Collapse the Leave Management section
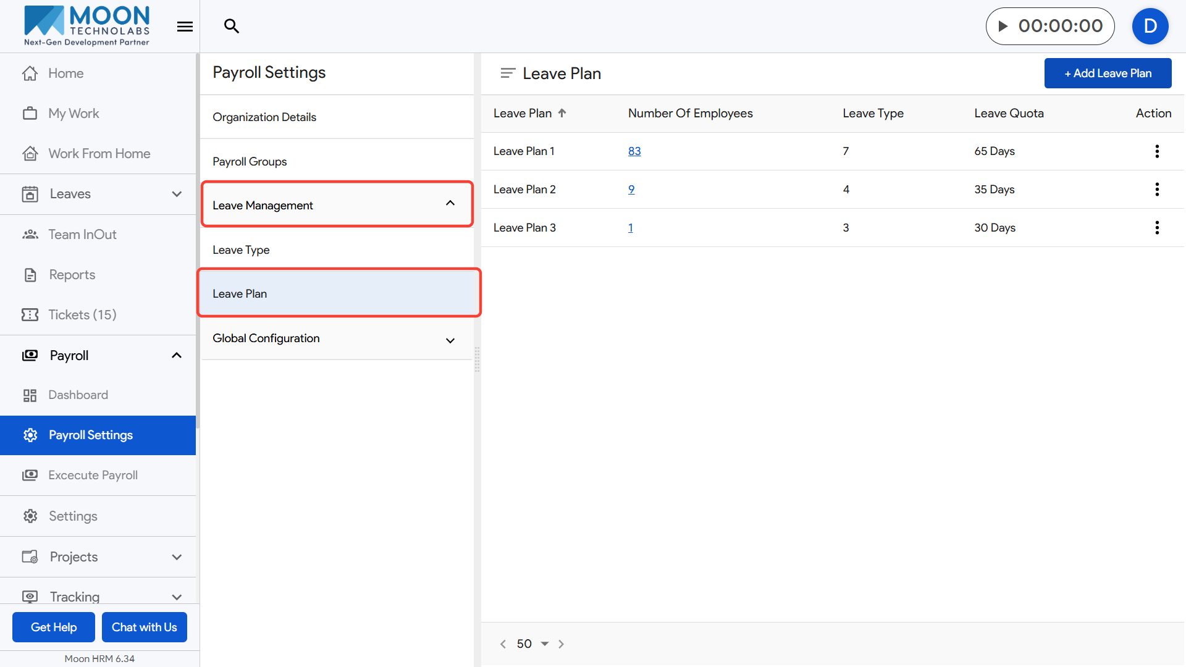The image size is (1186, 667). [450, 204]
